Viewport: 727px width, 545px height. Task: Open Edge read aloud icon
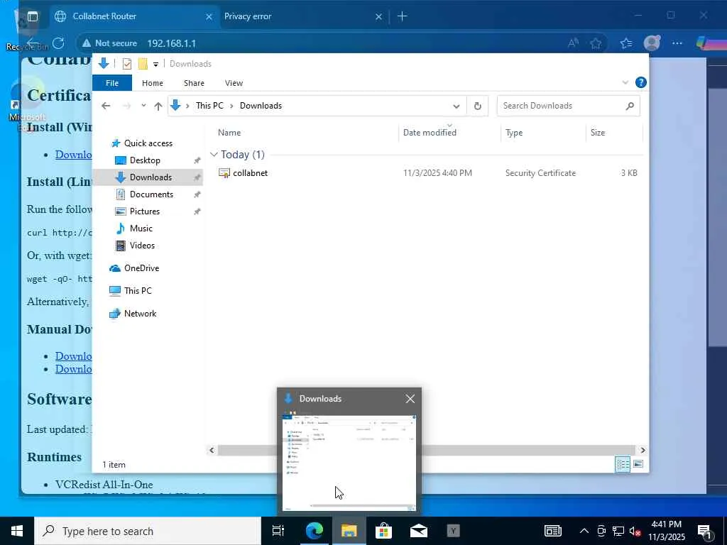point(573,43)
